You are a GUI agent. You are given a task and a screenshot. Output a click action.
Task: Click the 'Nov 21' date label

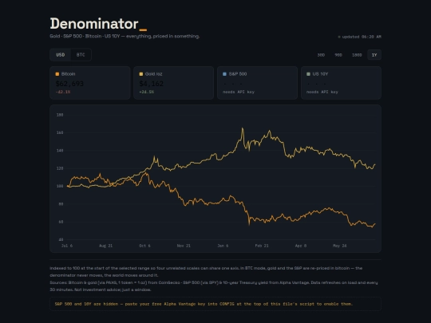184,246
